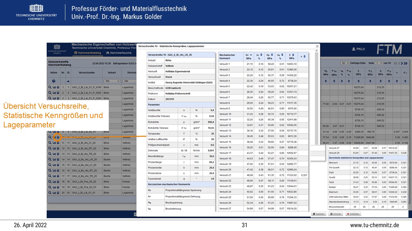This screenshot has width=412, height=231.
Task: Click the www.tu-chemnitz.de footer link
Action: pos(375,225)
